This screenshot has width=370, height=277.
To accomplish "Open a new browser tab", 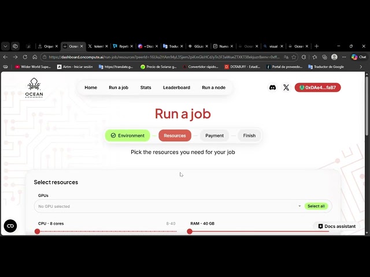I will [x=317, y=46].
